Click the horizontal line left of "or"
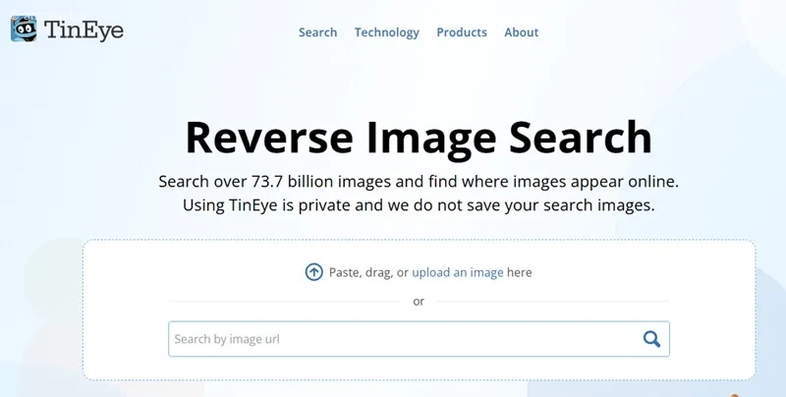The height and width of the screenshot is (397, 786). click(285, 302)
